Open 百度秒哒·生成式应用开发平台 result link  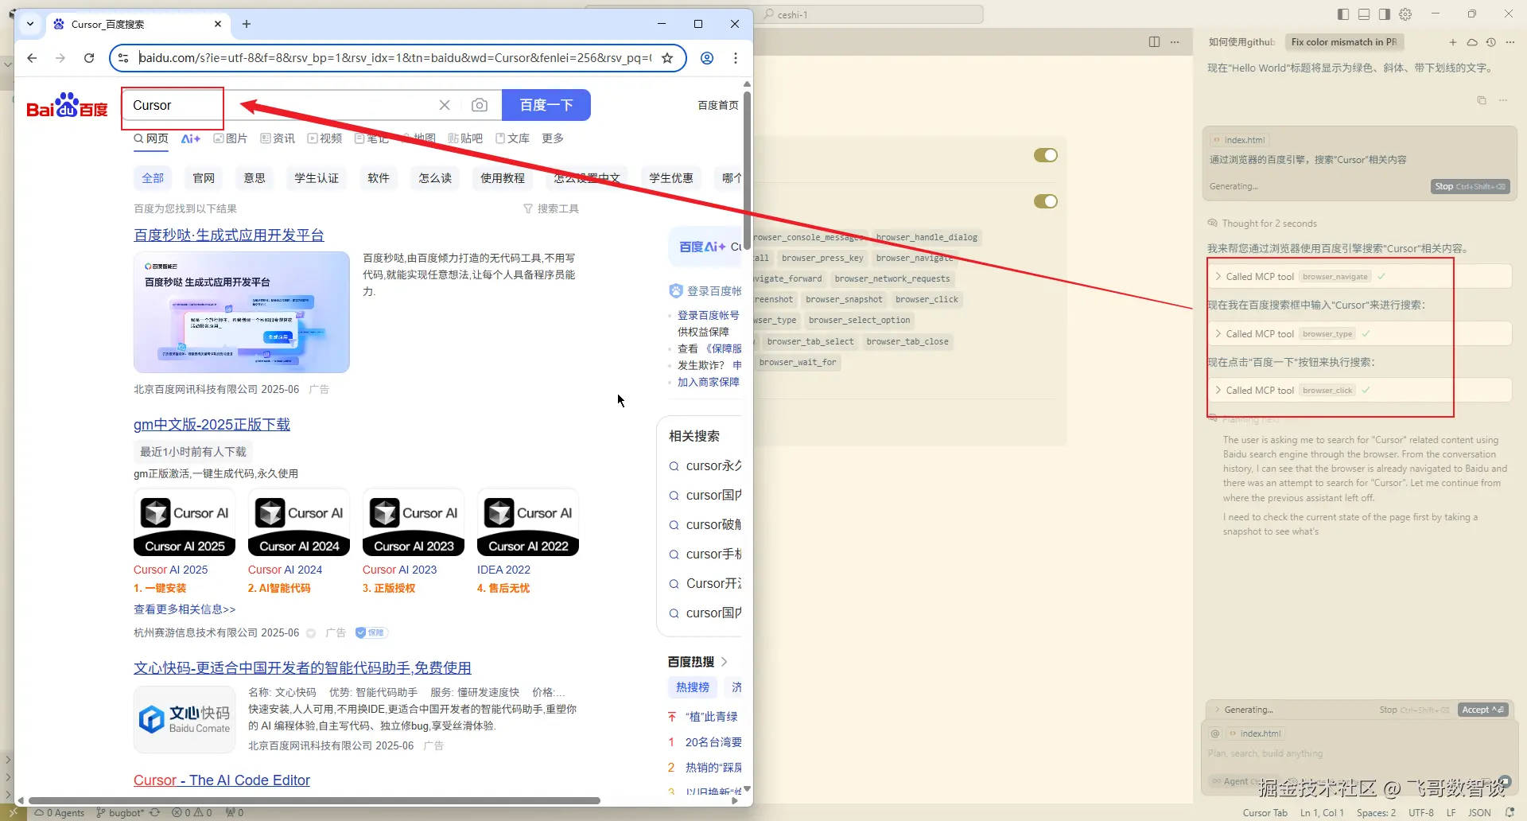pyautogui.click(x=229, y=235)
